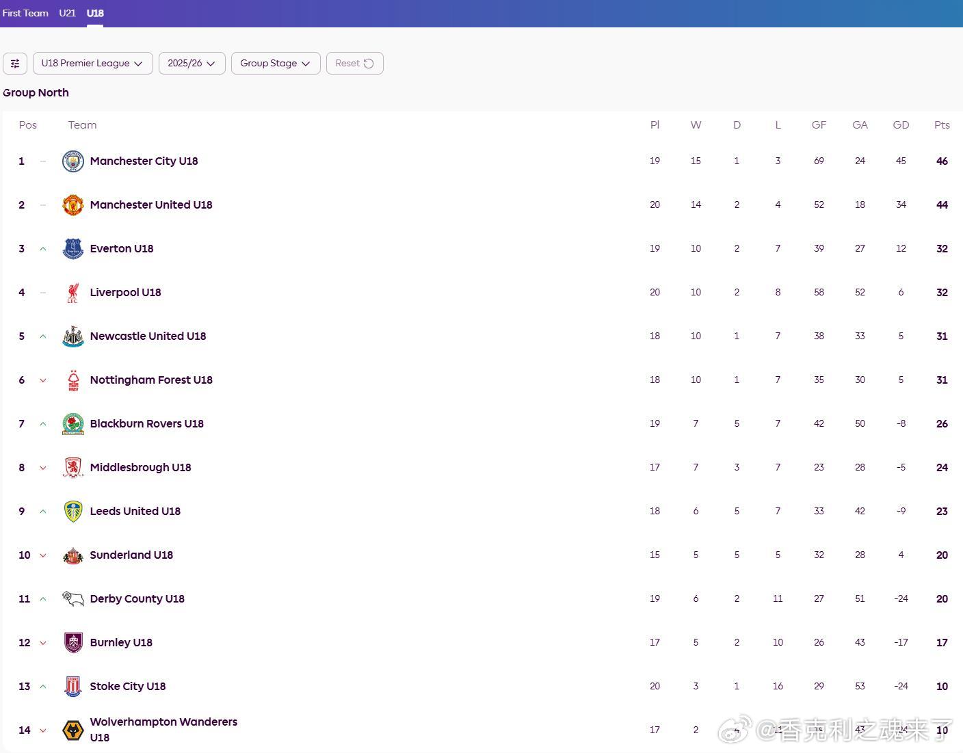Open the Blackburn Rovers U18 team link
Viewport: 963px width, 753px height.
point(147,424)
